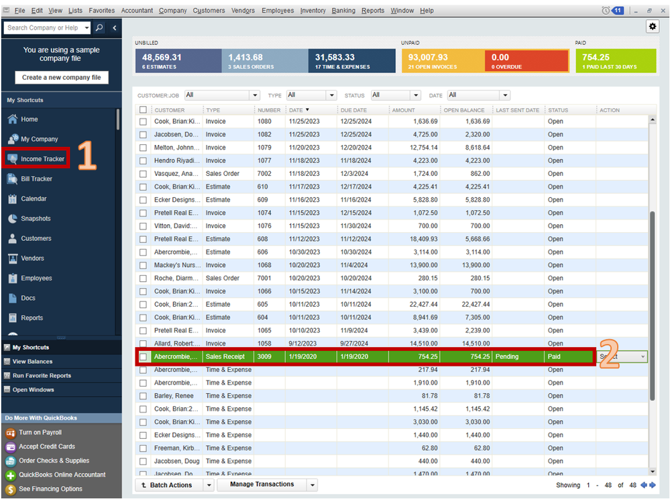
Task: Collapse the left icon bar arrow
Action: click(115, 28)
